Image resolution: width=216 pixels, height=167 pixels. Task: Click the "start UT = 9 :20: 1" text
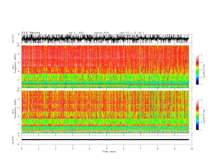coord(132,33)
